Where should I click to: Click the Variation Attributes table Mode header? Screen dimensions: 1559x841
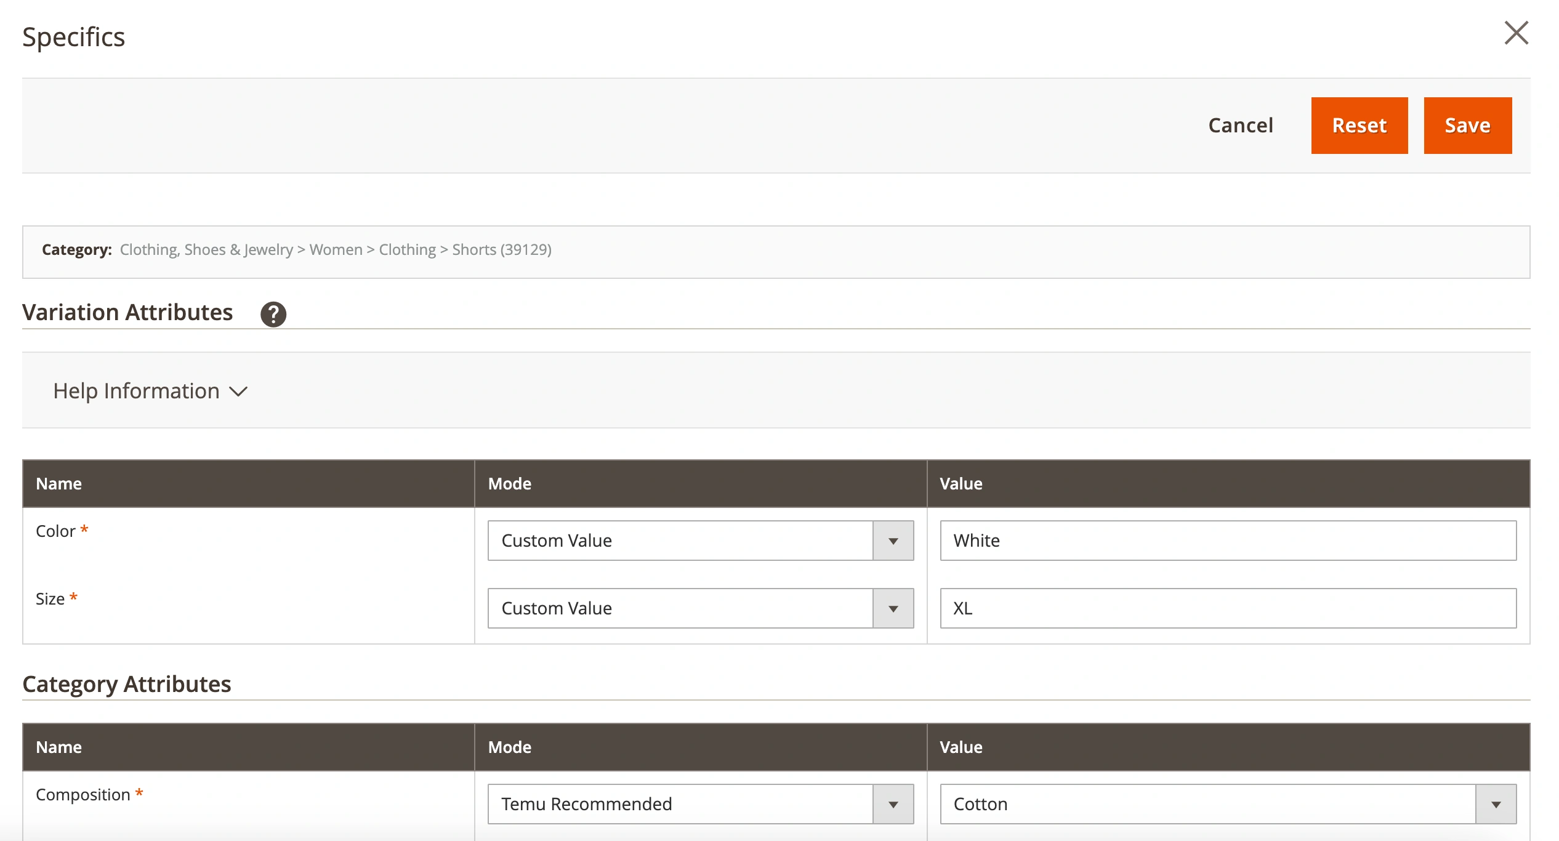[x=510, y=483]
